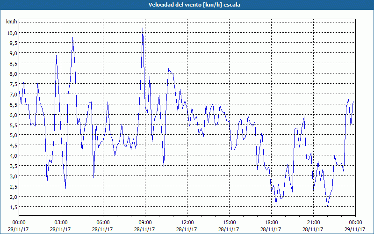This screenshot has width=374, height=234.
Task: Click the '00:00' label above 29/11/17
Action: pos(355,222)
